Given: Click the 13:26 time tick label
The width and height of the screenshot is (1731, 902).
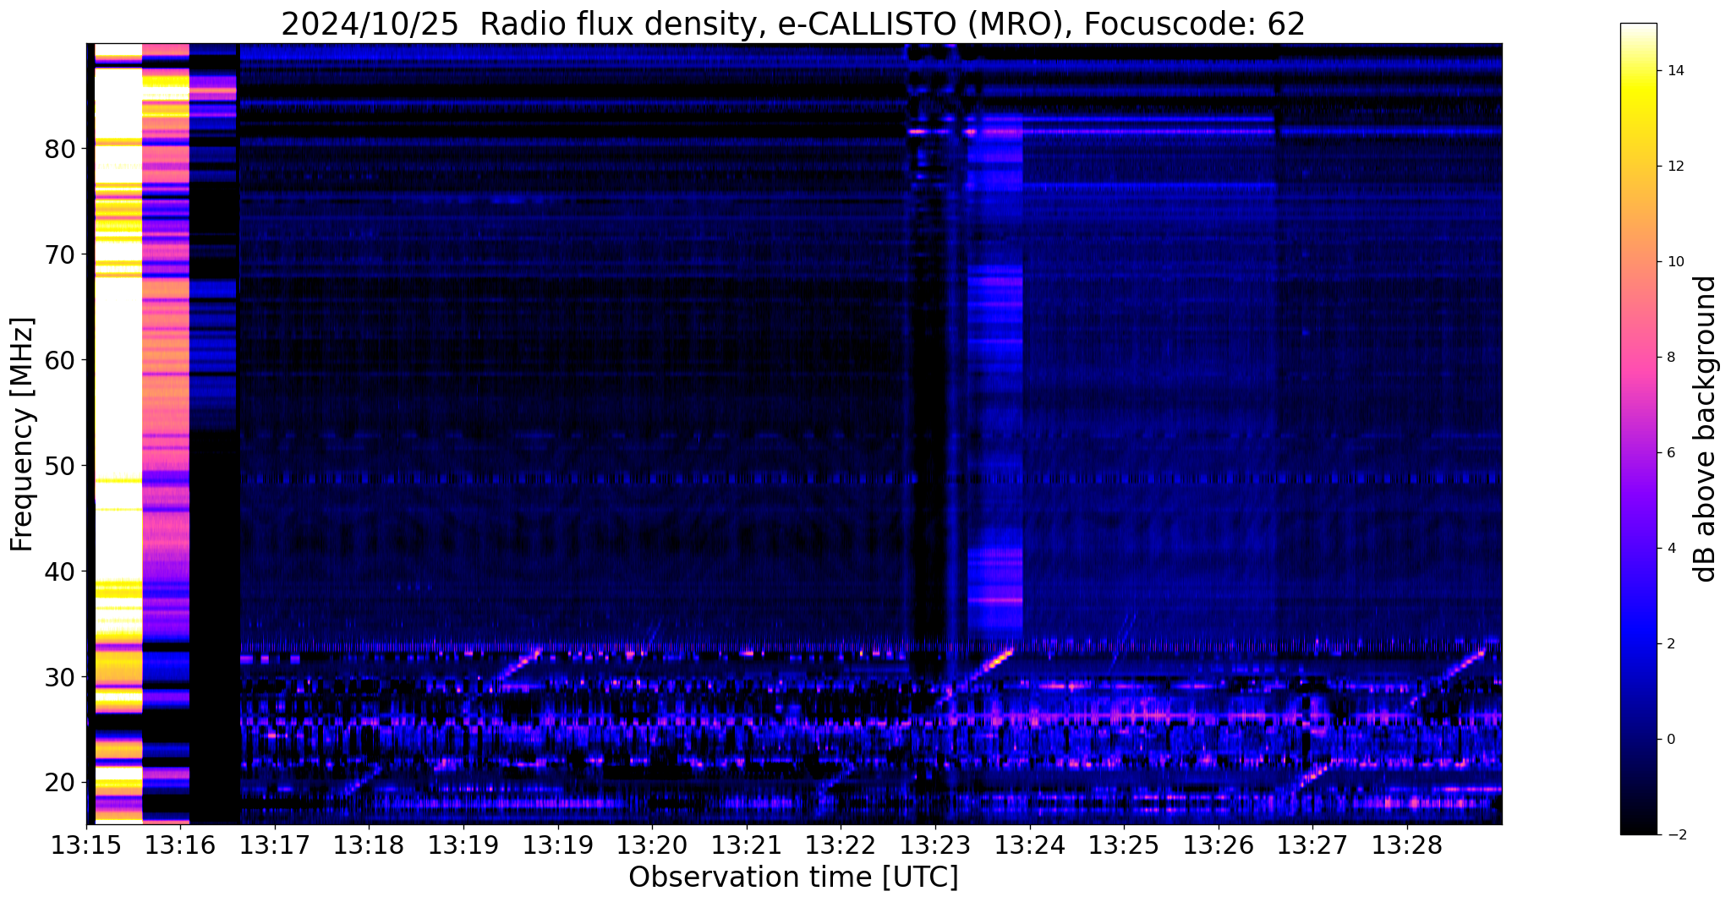Looking at the screenshot, I should click(1218, 845).
